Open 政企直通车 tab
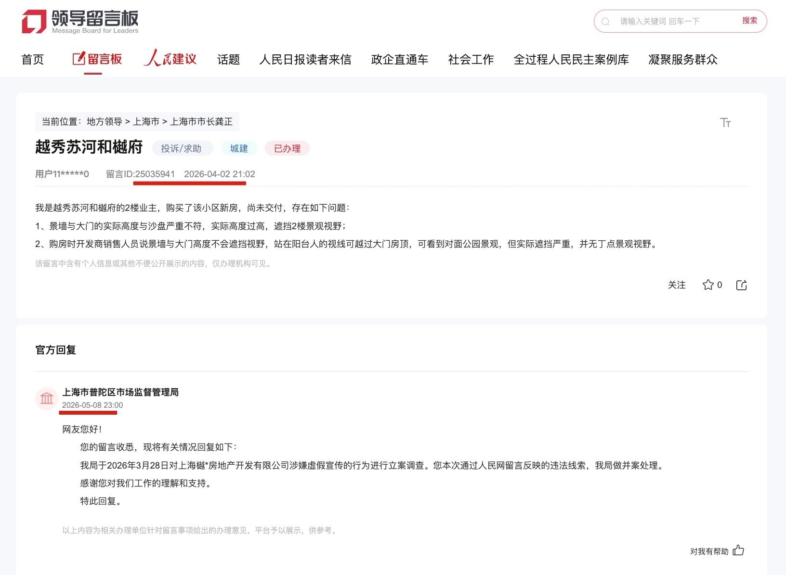This screenshot has width=786, height=575. 400,59
